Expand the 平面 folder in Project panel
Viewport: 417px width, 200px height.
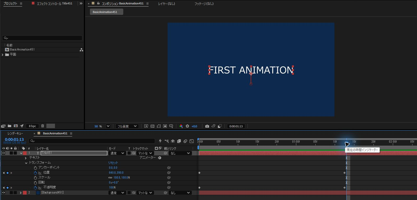pyautogui.click(x=3, y=55)
